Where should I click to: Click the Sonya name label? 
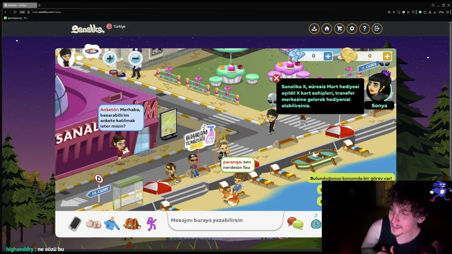tap(379, 105)
